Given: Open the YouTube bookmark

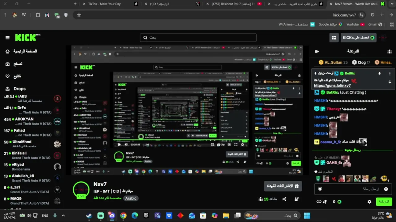Looking at the screenshot, I should point(355,24).
